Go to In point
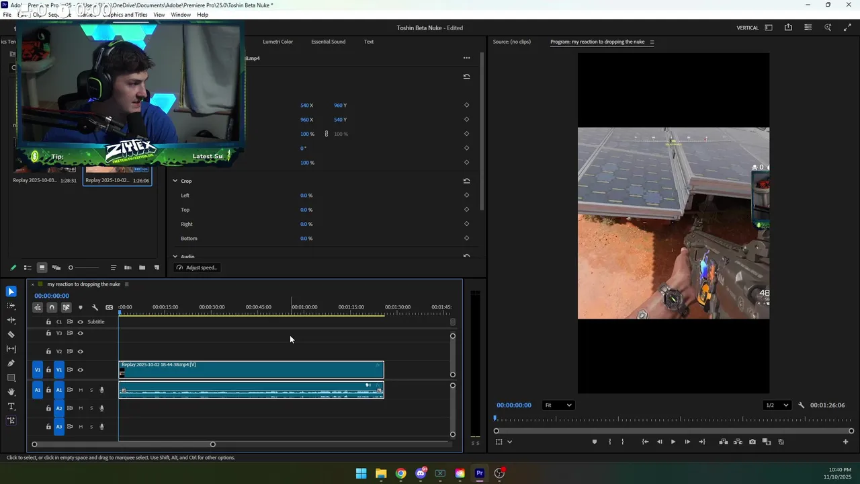This screenshot has height=484, width=860. coord(645,442)
